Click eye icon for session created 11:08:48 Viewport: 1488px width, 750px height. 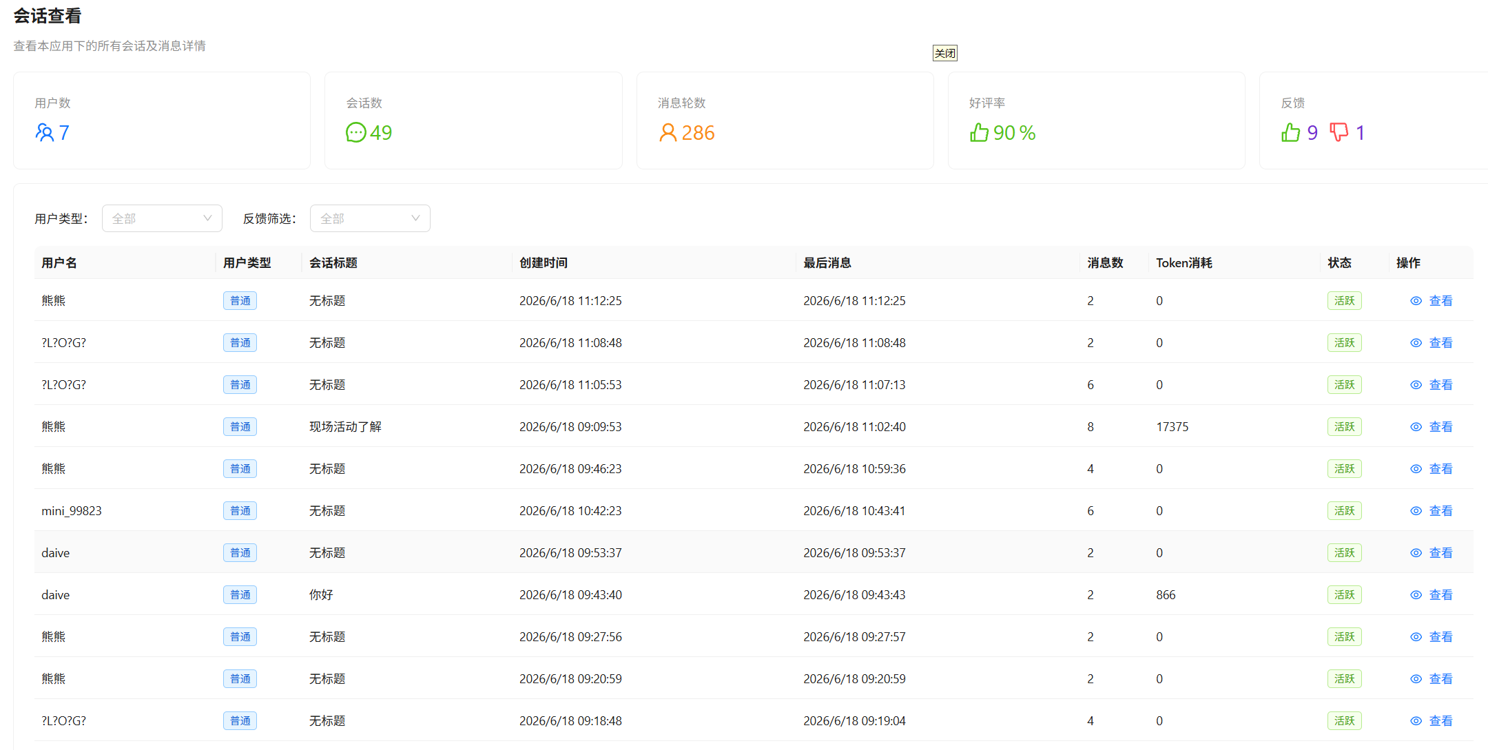pyautogui.click(x=1416, y=343)
